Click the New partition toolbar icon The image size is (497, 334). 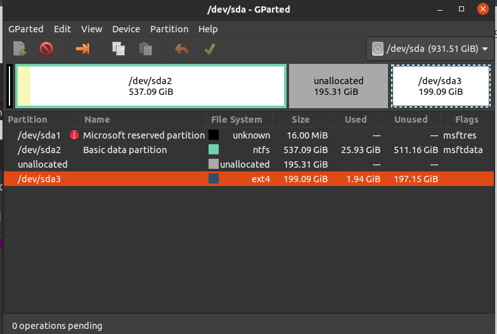(x=19, y=49)
